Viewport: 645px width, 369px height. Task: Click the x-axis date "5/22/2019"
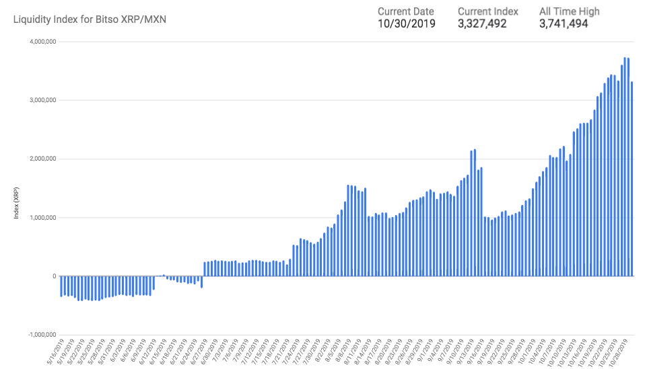pyautogui.click(x=76, y=351)
